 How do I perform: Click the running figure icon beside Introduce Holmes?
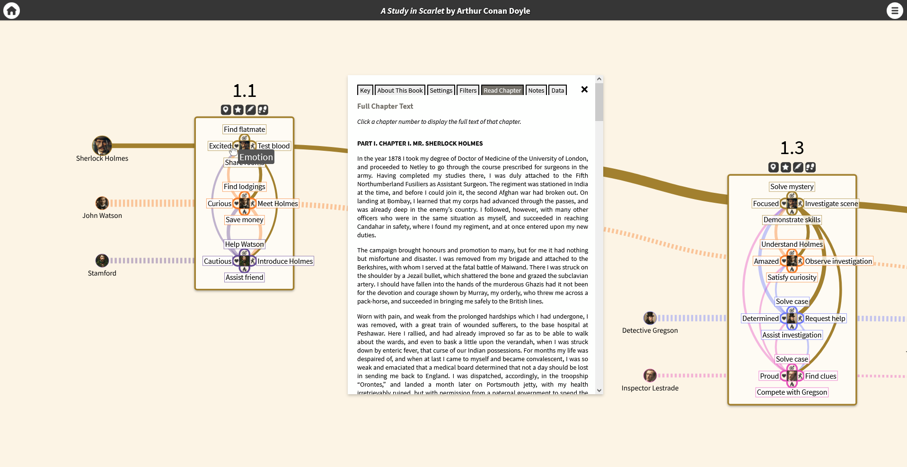pos(253,261)
